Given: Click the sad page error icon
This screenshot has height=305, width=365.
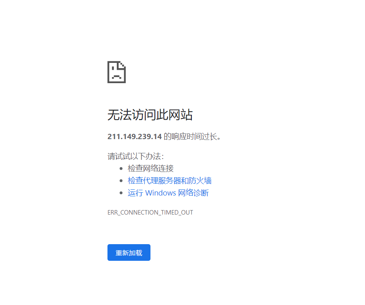Looking at the screenshot, I should pos(117,72).
